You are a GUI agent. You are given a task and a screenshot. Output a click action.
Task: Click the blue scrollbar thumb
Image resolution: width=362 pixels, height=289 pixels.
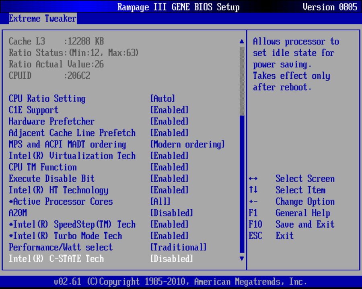242,184
